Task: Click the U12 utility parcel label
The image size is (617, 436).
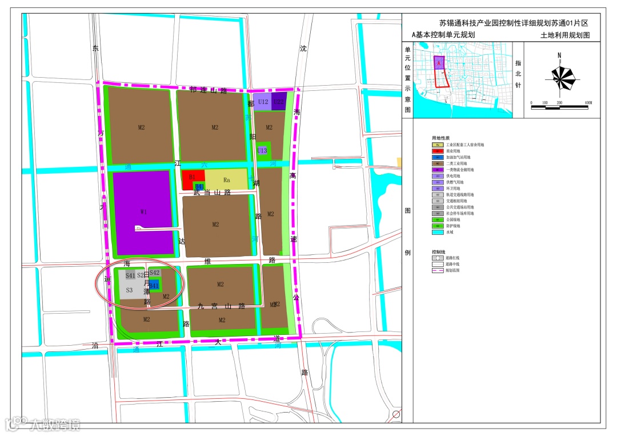Action: [263, 102]
